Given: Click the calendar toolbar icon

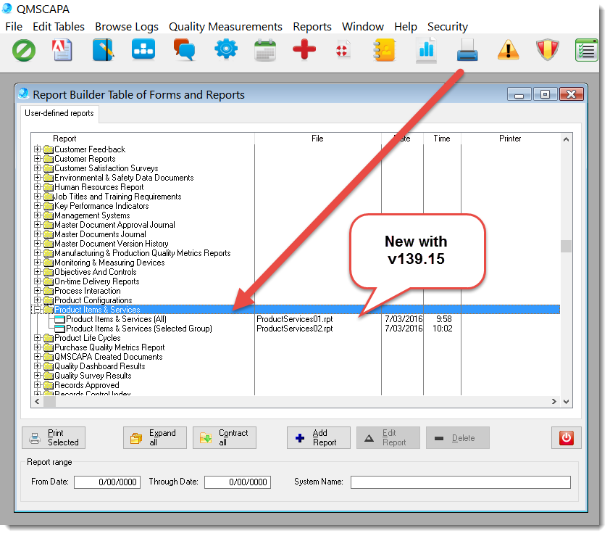Looking at the screenshot, I should (265, 50).
